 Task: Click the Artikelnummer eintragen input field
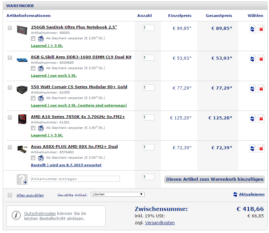click(x=75, y=179)
